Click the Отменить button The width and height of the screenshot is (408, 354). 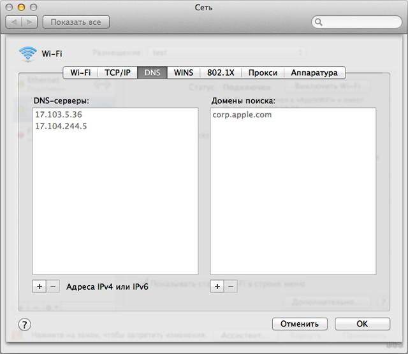click(x=300, y=324)
